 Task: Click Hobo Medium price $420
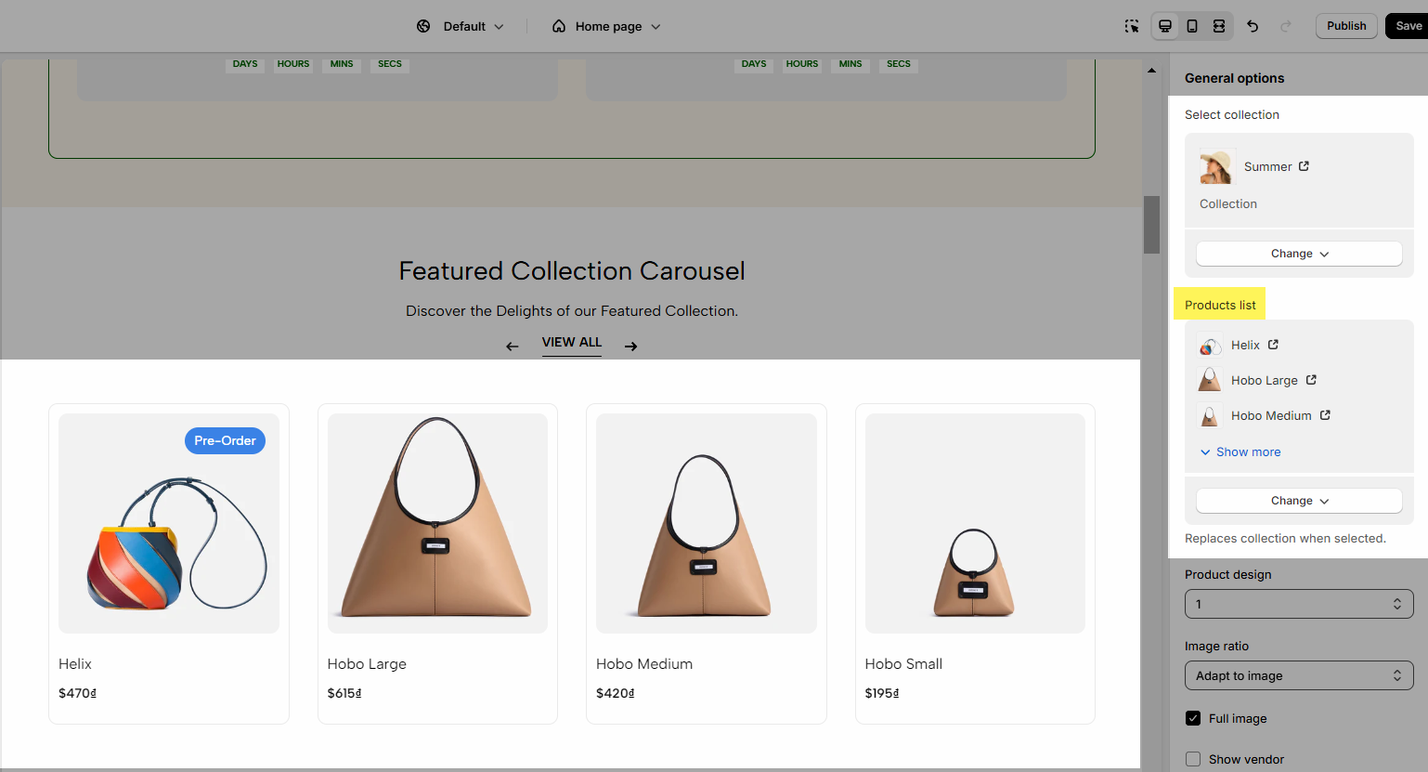coord(615,693)
